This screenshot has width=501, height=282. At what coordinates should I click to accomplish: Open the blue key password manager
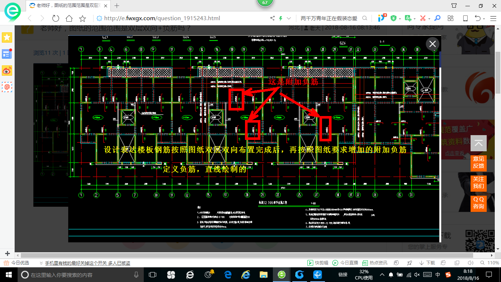click(437, 18)
